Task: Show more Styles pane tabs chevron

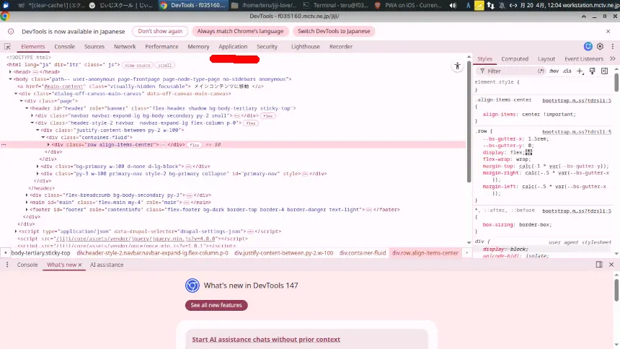Action: click(613, 58)
